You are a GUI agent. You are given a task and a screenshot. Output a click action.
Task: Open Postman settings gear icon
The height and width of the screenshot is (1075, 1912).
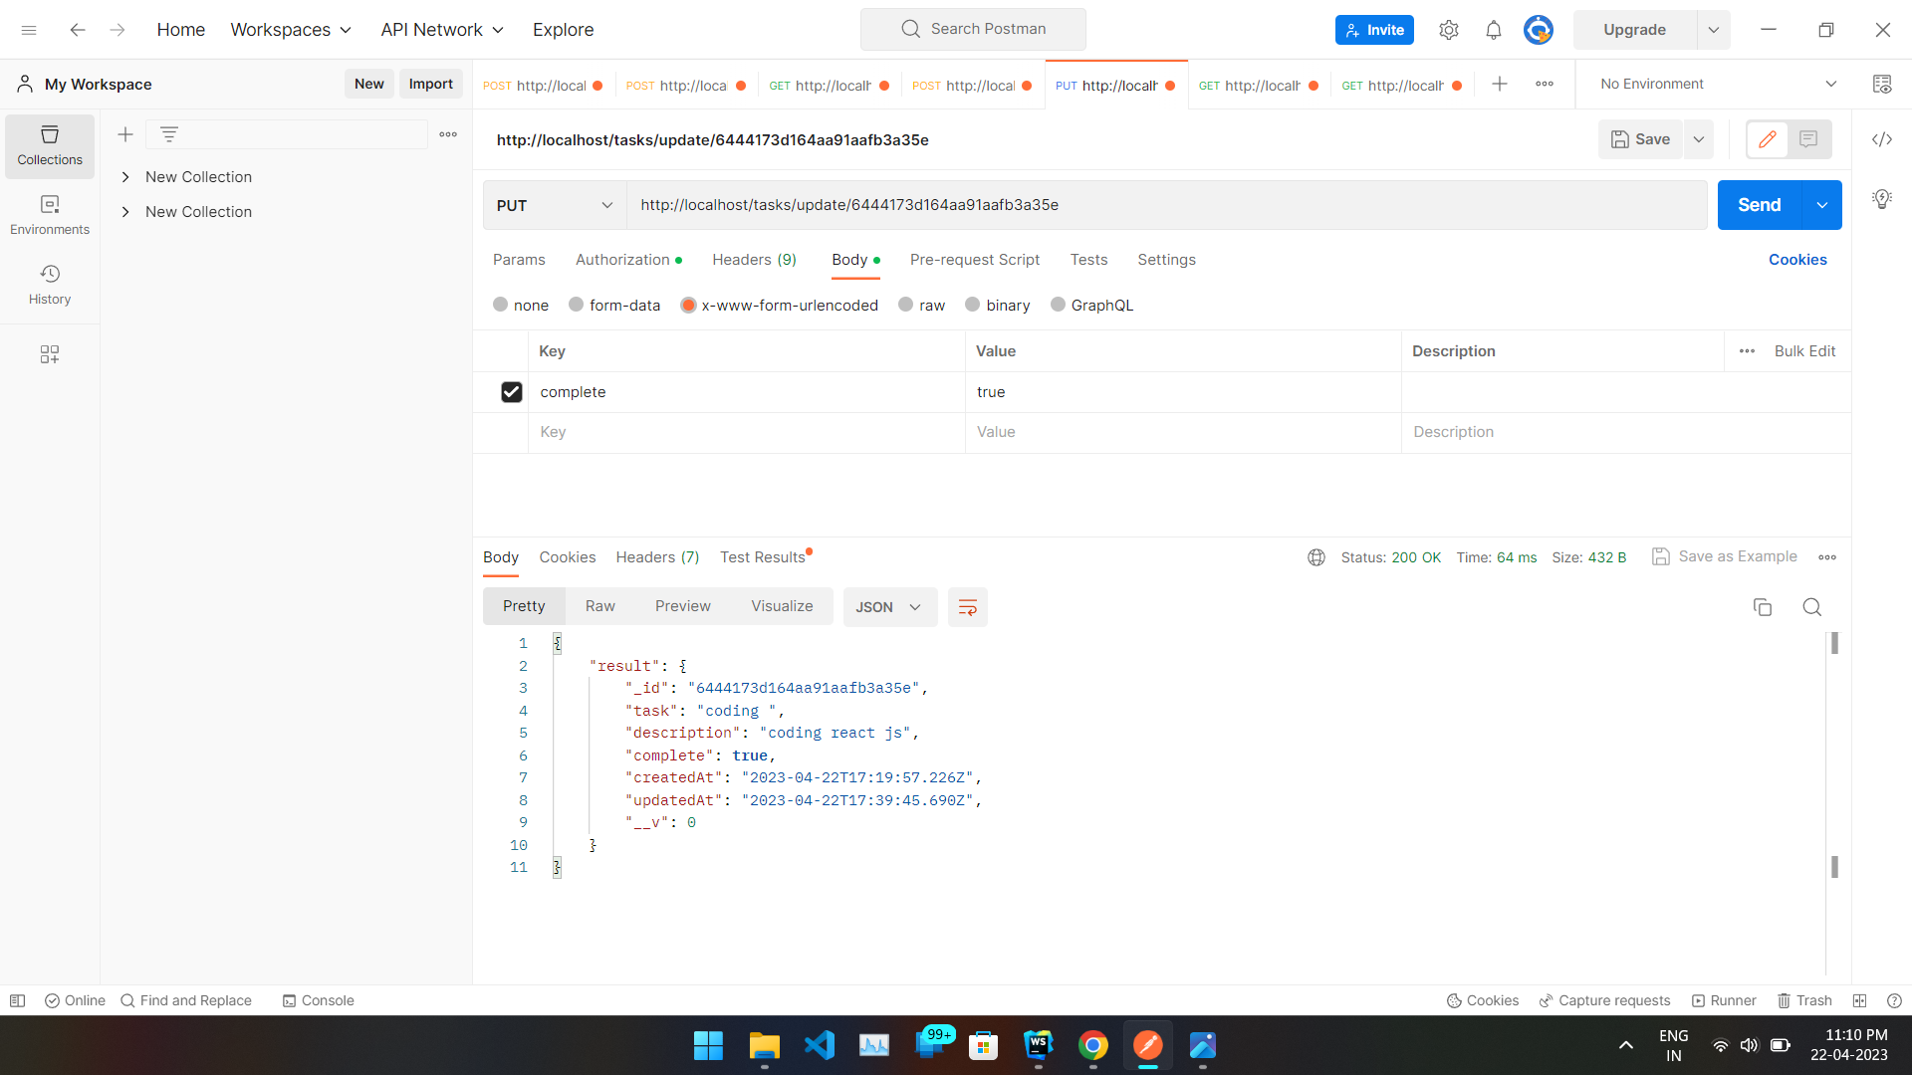point(1448,29)
